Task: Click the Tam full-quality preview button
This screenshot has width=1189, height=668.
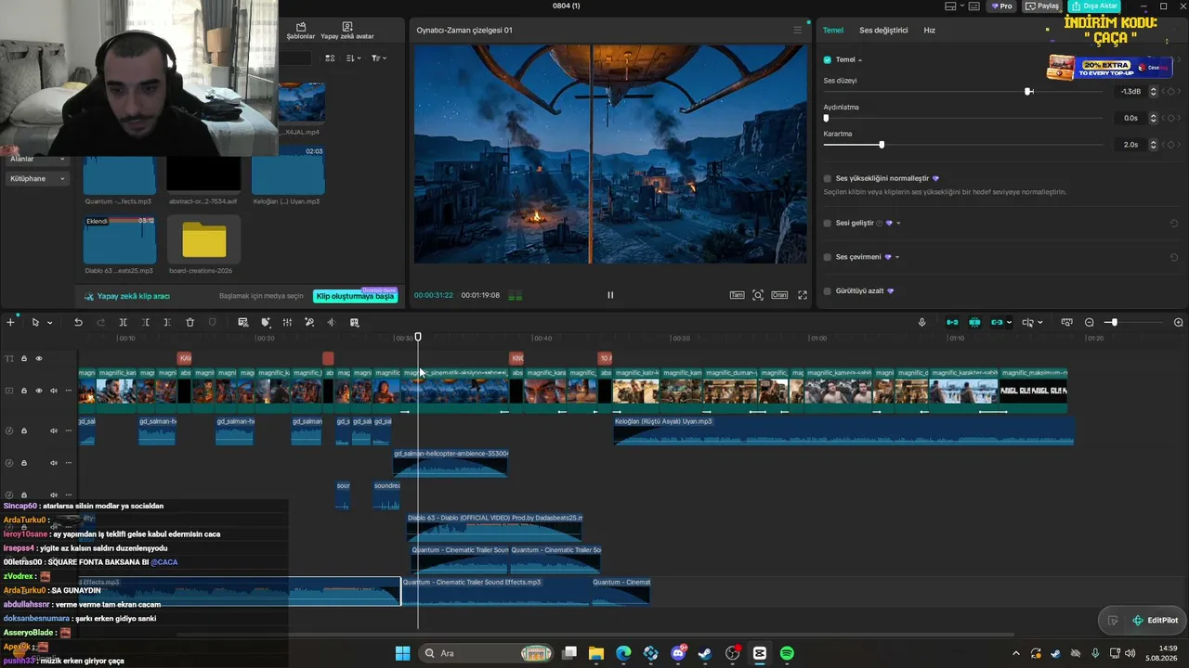Action: [737, 295]
